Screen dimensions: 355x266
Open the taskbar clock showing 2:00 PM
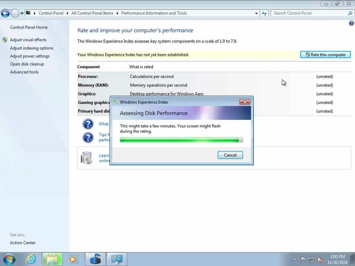click(x=337, y=259)
